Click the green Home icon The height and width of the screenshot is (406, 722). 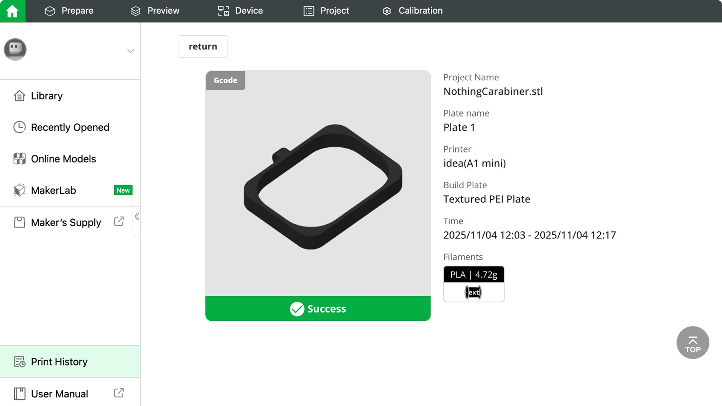click(13, 11)
